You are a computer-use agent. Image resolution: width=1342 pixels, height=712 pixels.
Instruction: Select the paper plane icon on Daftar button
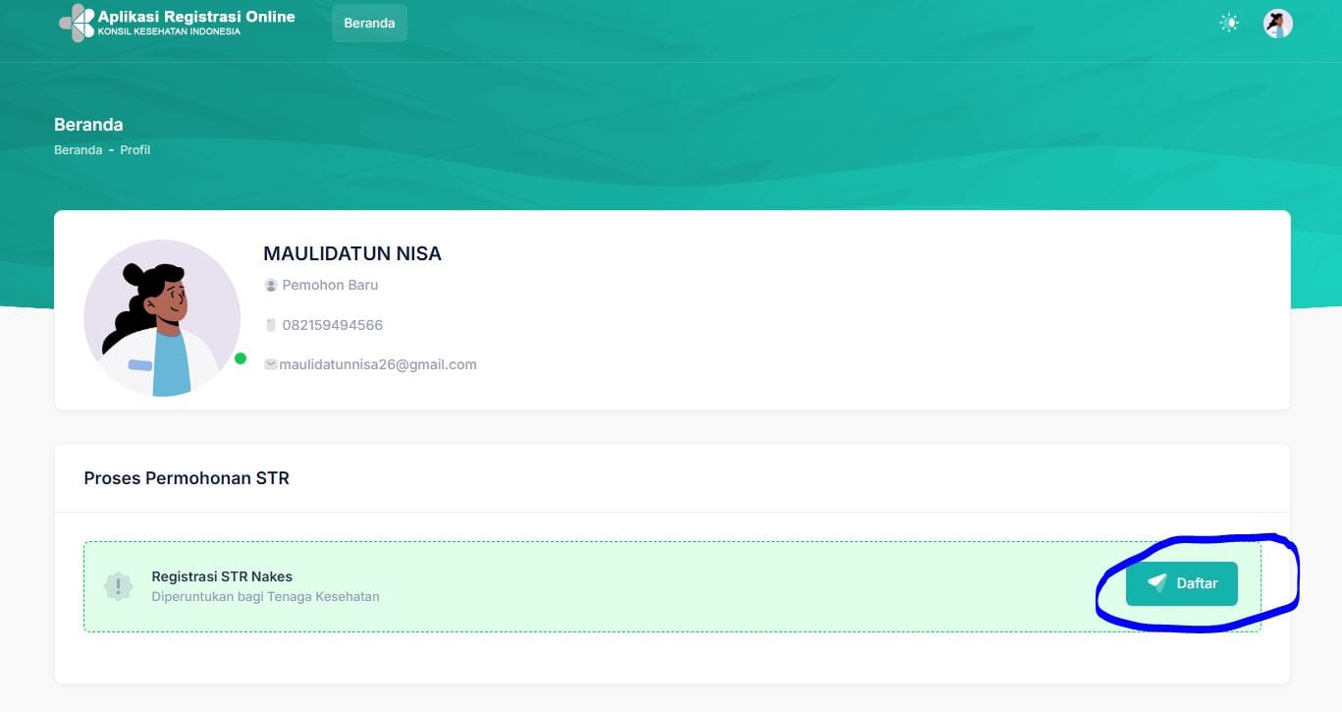(1156, 582)
